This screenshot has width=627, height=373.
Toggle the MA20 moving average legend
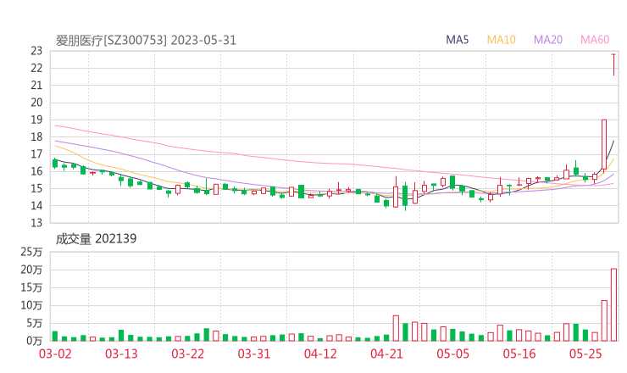pyautogui.click(x=548, y=40)
